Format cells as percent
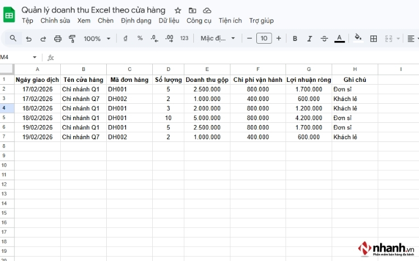 [140, 38]
